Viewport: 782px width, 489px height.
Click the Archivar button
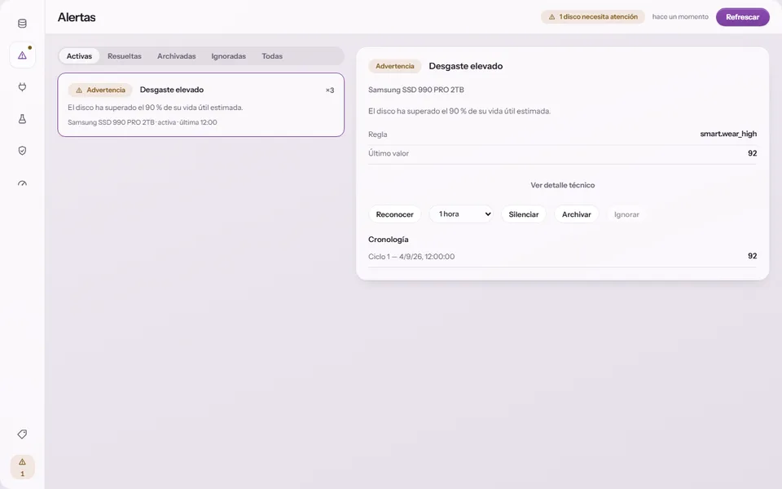click(576, 214)
